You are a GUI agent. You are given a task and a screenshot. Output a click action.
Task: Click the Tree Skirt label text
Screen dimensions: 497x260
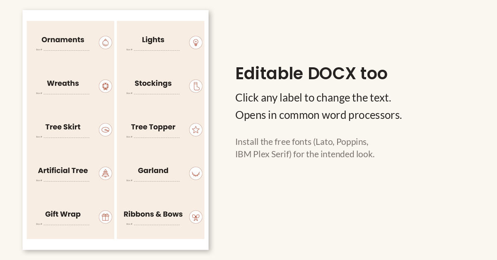coord(63,127)
